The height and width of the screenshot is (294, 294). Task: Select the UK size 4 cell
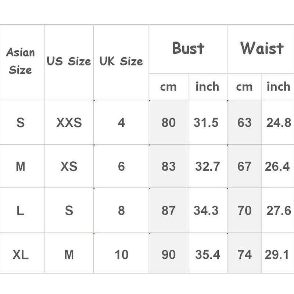tap(121, 122)
